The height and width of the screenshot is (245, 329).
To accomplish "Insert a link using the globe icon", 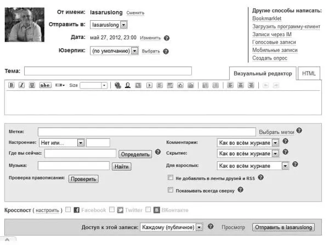I will click(117, 85).
